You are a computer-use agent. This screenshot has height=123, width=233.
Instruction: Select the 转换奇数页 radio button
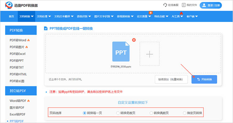[118, 113]
